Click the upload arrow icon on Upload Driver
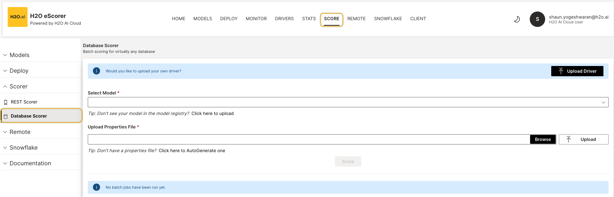The width and height of the screenshot is (614, 197). (x=561, y=71)
